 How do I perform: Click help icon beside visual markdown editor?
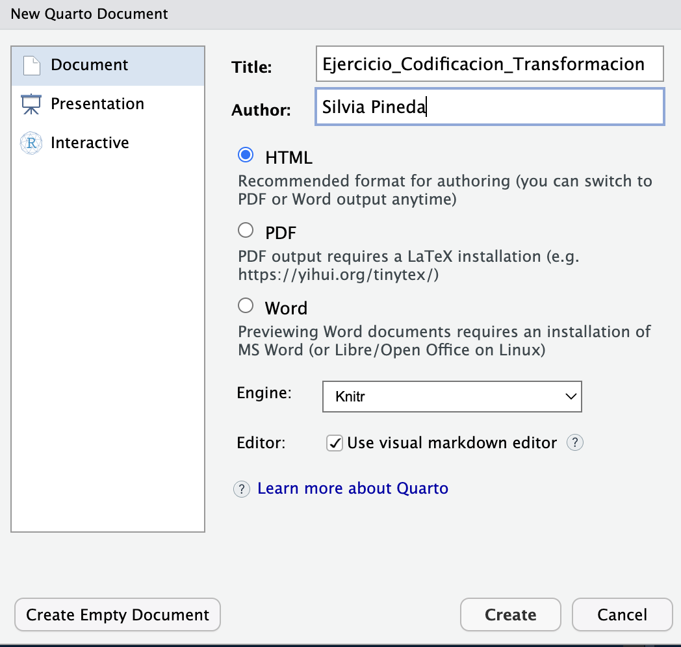tap(575, 443)
